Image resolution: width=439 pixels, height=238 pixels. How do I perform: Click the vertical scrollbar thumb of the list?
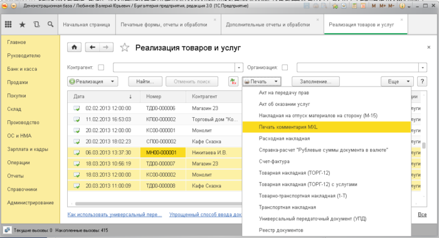click(x=424, y=145)
